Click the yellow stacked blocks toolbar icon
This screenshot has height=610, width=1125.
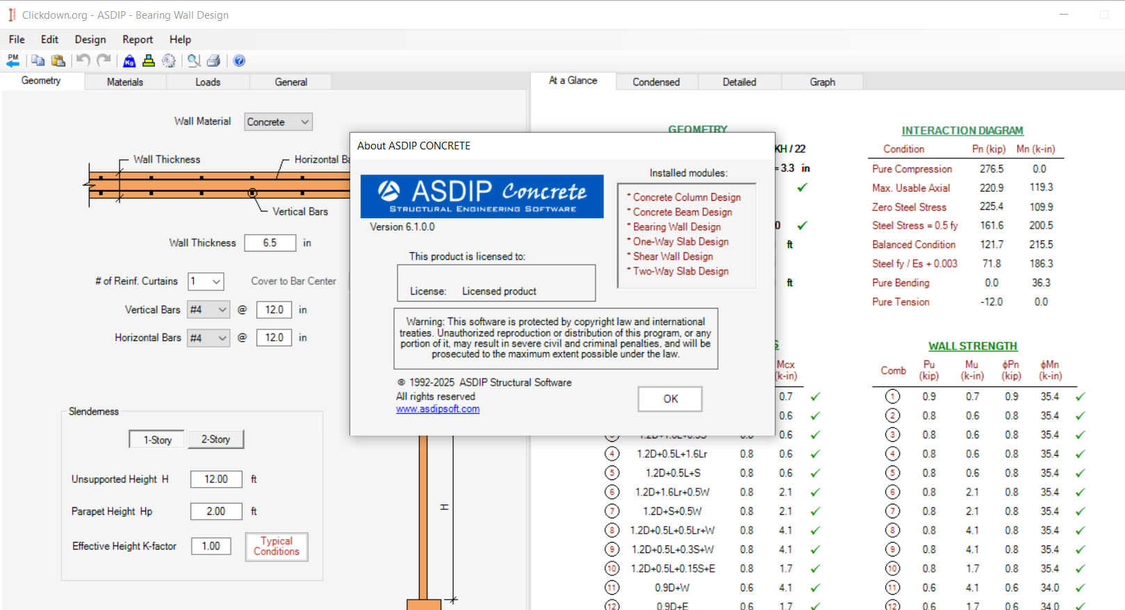[x=149, y=60]
